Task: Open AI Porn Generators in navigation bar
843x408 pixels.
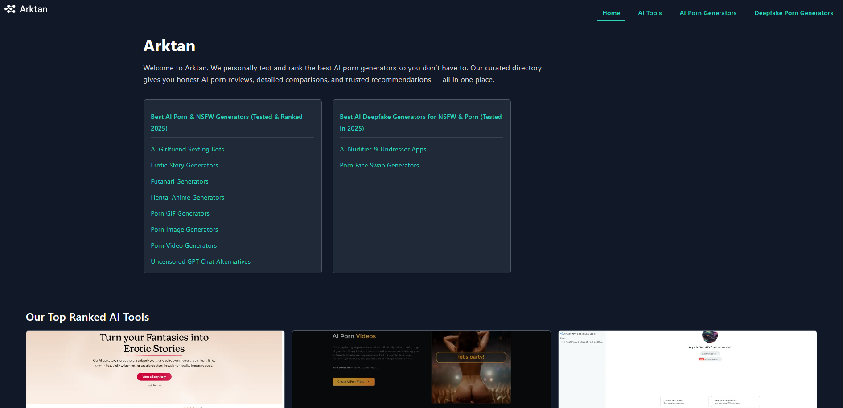Action: [x=707, y=13]
